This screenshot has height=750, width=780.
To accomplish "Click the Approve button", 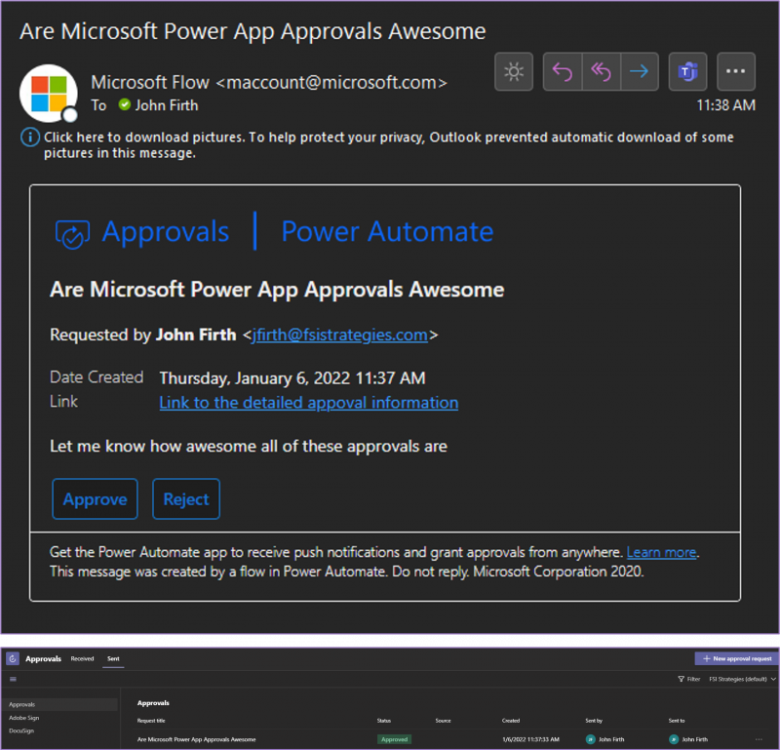I will pos(95,499).
